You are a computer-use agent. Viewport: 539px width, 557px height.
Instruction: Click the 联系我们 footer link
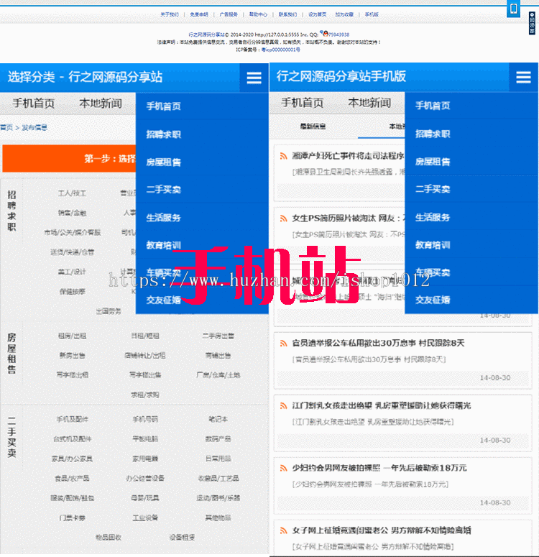pyautogui.click(x=287, y=14)
